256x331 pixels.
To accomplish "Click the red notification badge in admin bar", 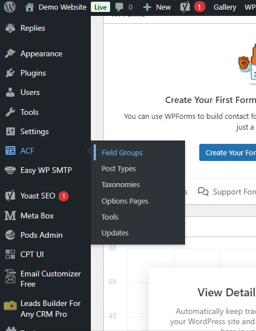I will click(x=200, y=7).
